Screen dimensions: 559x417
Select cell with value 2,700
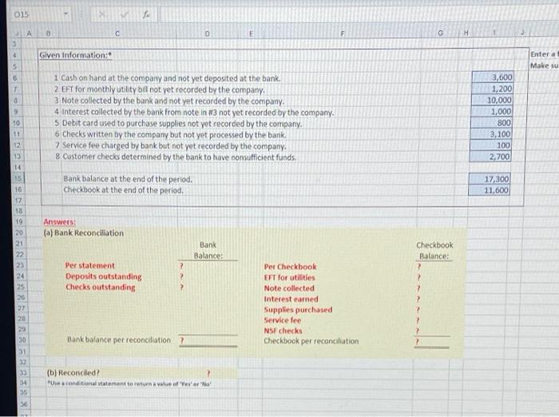click(490, 157)
